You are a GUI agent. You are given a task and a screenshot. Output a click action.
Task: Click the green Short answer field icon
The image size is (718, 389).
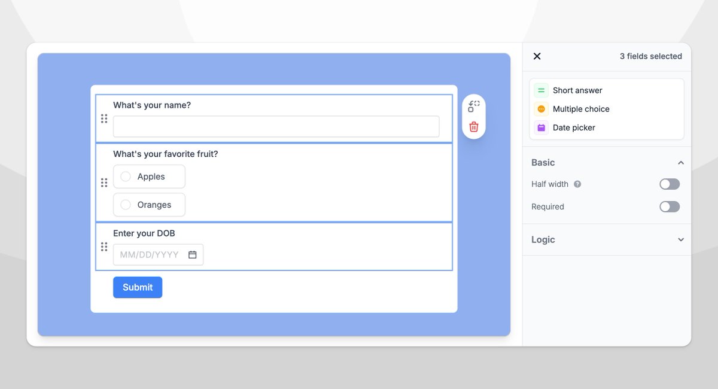(541, 90)
